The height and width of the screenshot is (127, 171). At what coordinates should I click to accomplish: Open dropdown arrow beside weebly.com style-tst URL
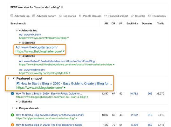70,73
